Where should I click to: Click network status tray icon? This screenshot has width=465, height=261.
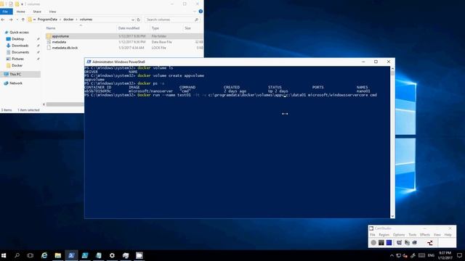[x=399, y=256]
